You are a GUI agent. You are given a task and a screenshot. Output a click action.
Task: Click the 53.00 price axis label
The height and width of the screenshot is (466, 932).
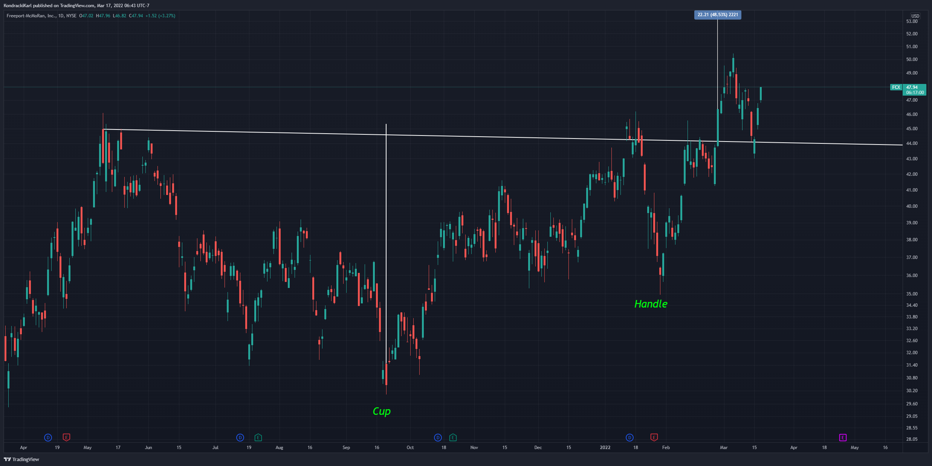tap(912, 21)
